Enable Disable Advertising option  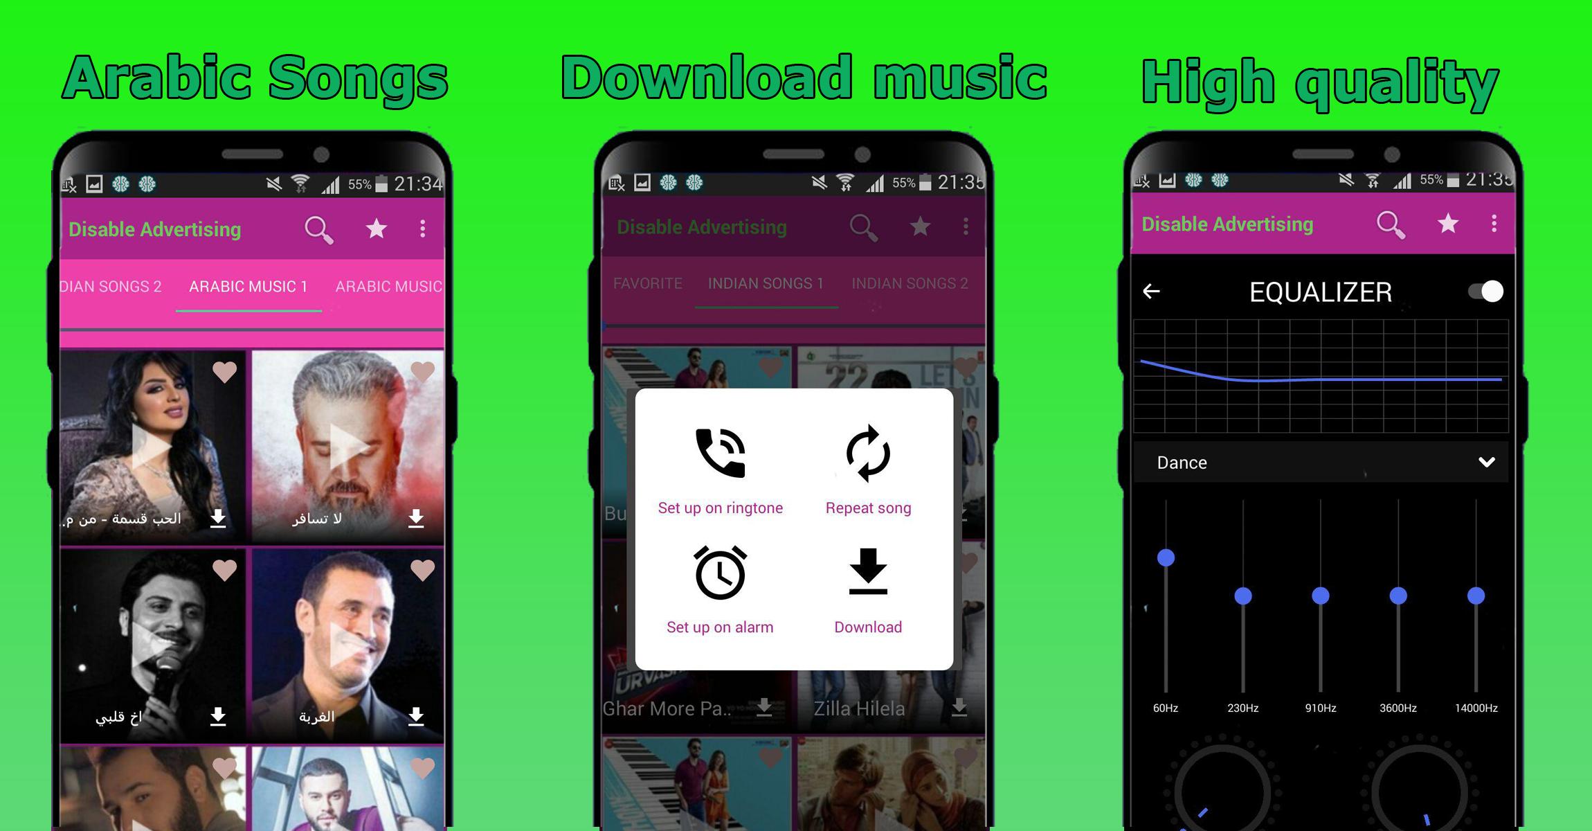click(172, 229)
